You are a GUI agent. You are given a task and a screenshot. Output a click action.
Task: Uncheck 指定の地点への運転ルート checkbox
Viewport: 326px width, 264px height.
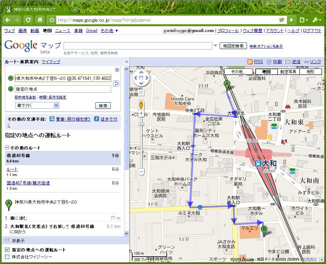7,250
